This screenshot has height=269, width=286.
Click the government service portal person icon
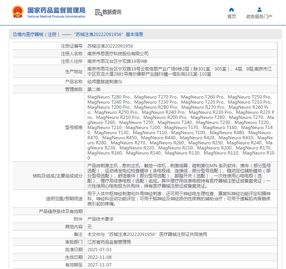point(259,9)
